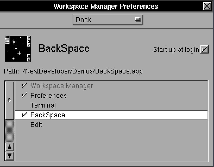Click the scroll down arrow button
This screenshot has height=167, width=214.
click(10, 156)
